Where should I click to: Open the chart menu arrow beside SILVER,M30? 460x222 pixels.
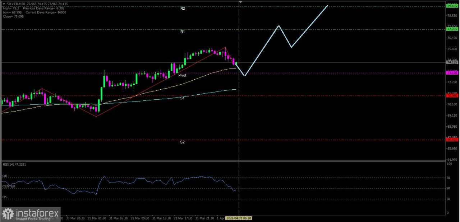coord(4,4)
